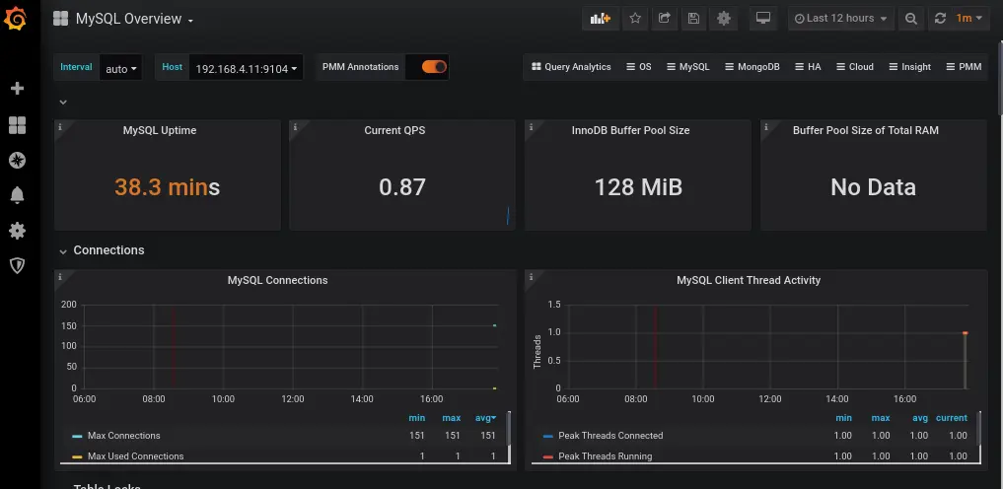Image resolution: width=1003 pixels, height=489 pixels.
Task: Open info icon on Buffer Pool Size of Total RAM
Action: [x=767, y=126]
